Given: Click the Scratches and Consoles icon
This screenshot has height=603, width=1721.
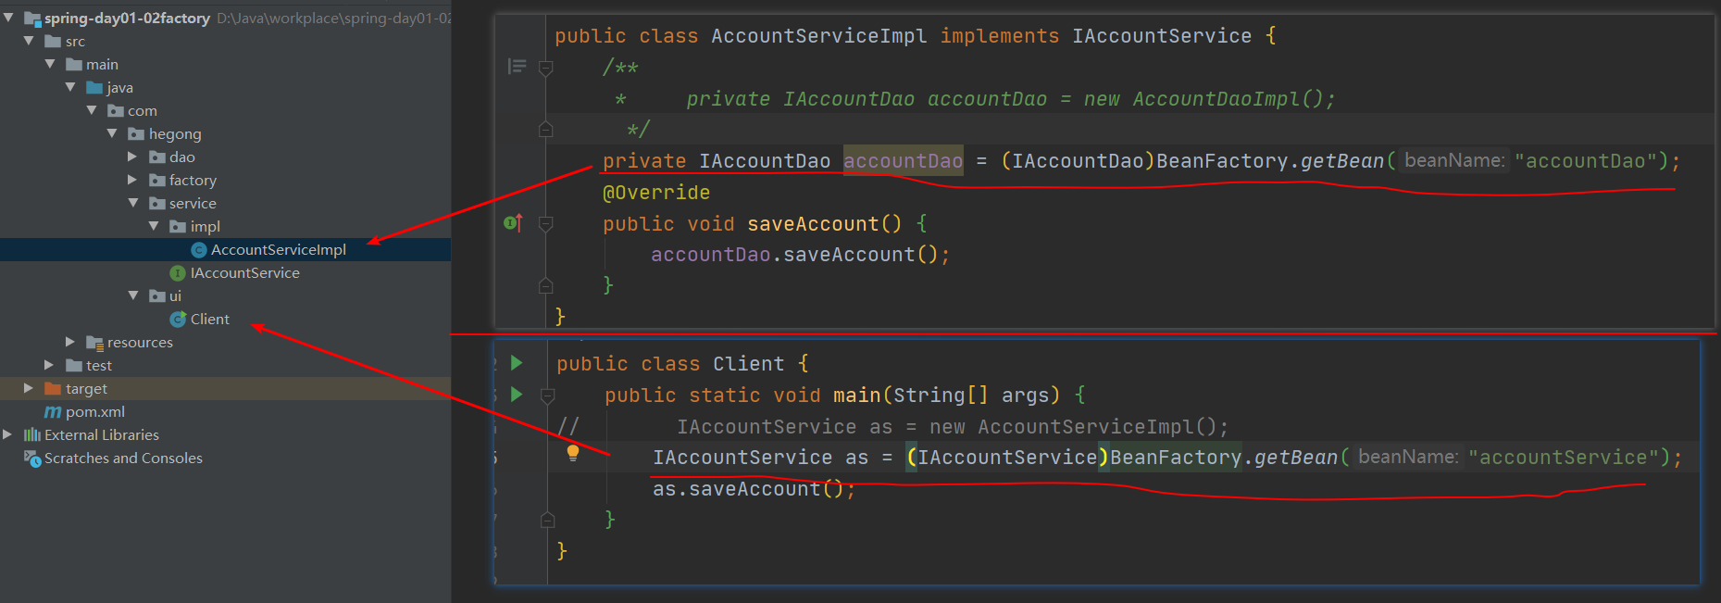Looking at the screenshot, I should point(32,459).
